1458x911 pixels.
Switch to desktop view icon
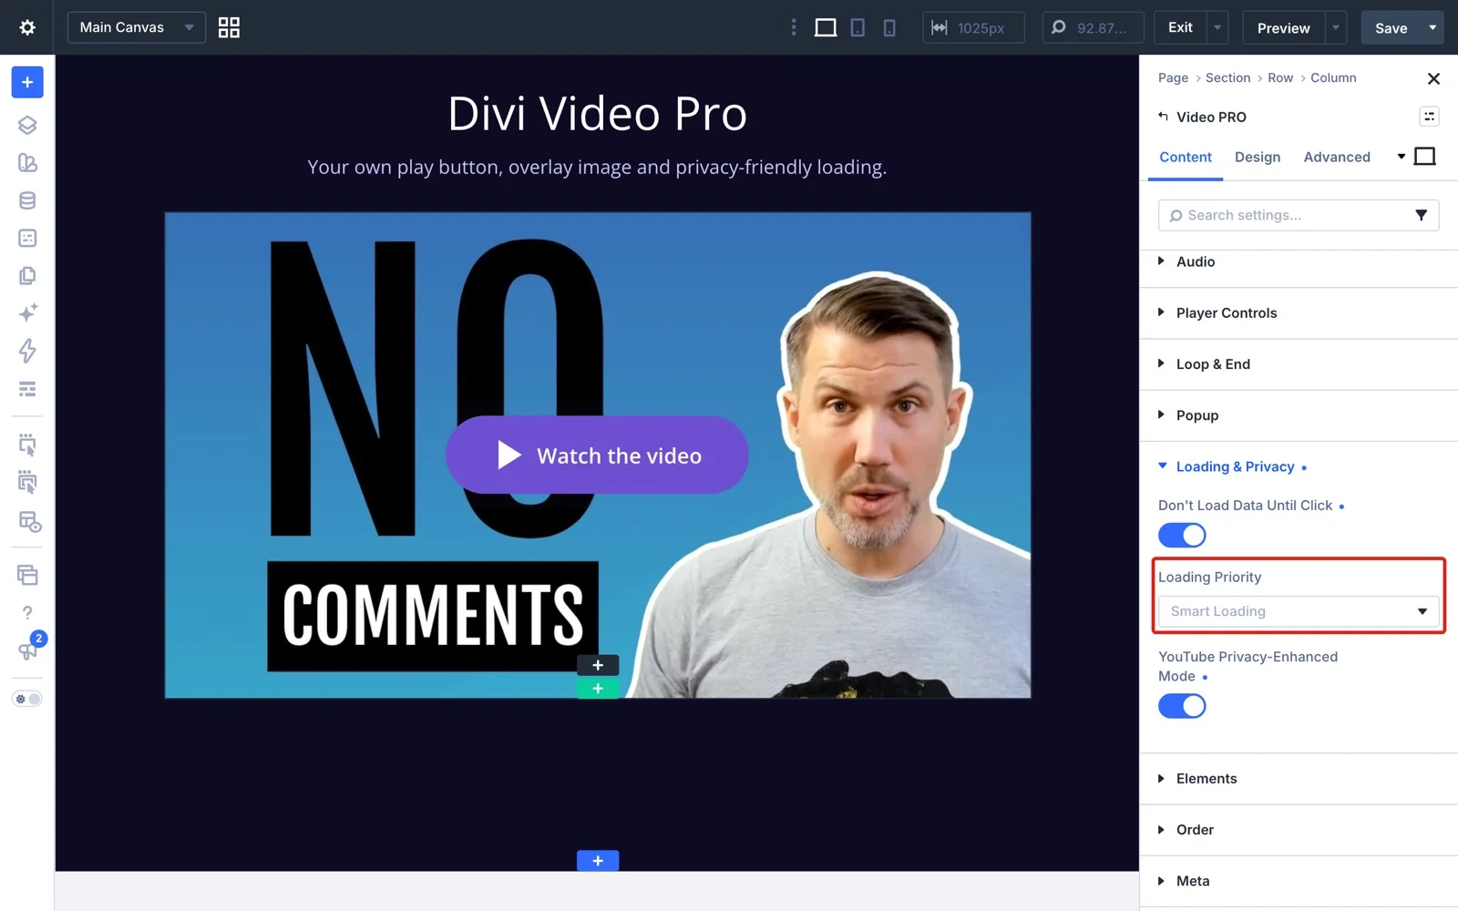[x=826, y=27]
